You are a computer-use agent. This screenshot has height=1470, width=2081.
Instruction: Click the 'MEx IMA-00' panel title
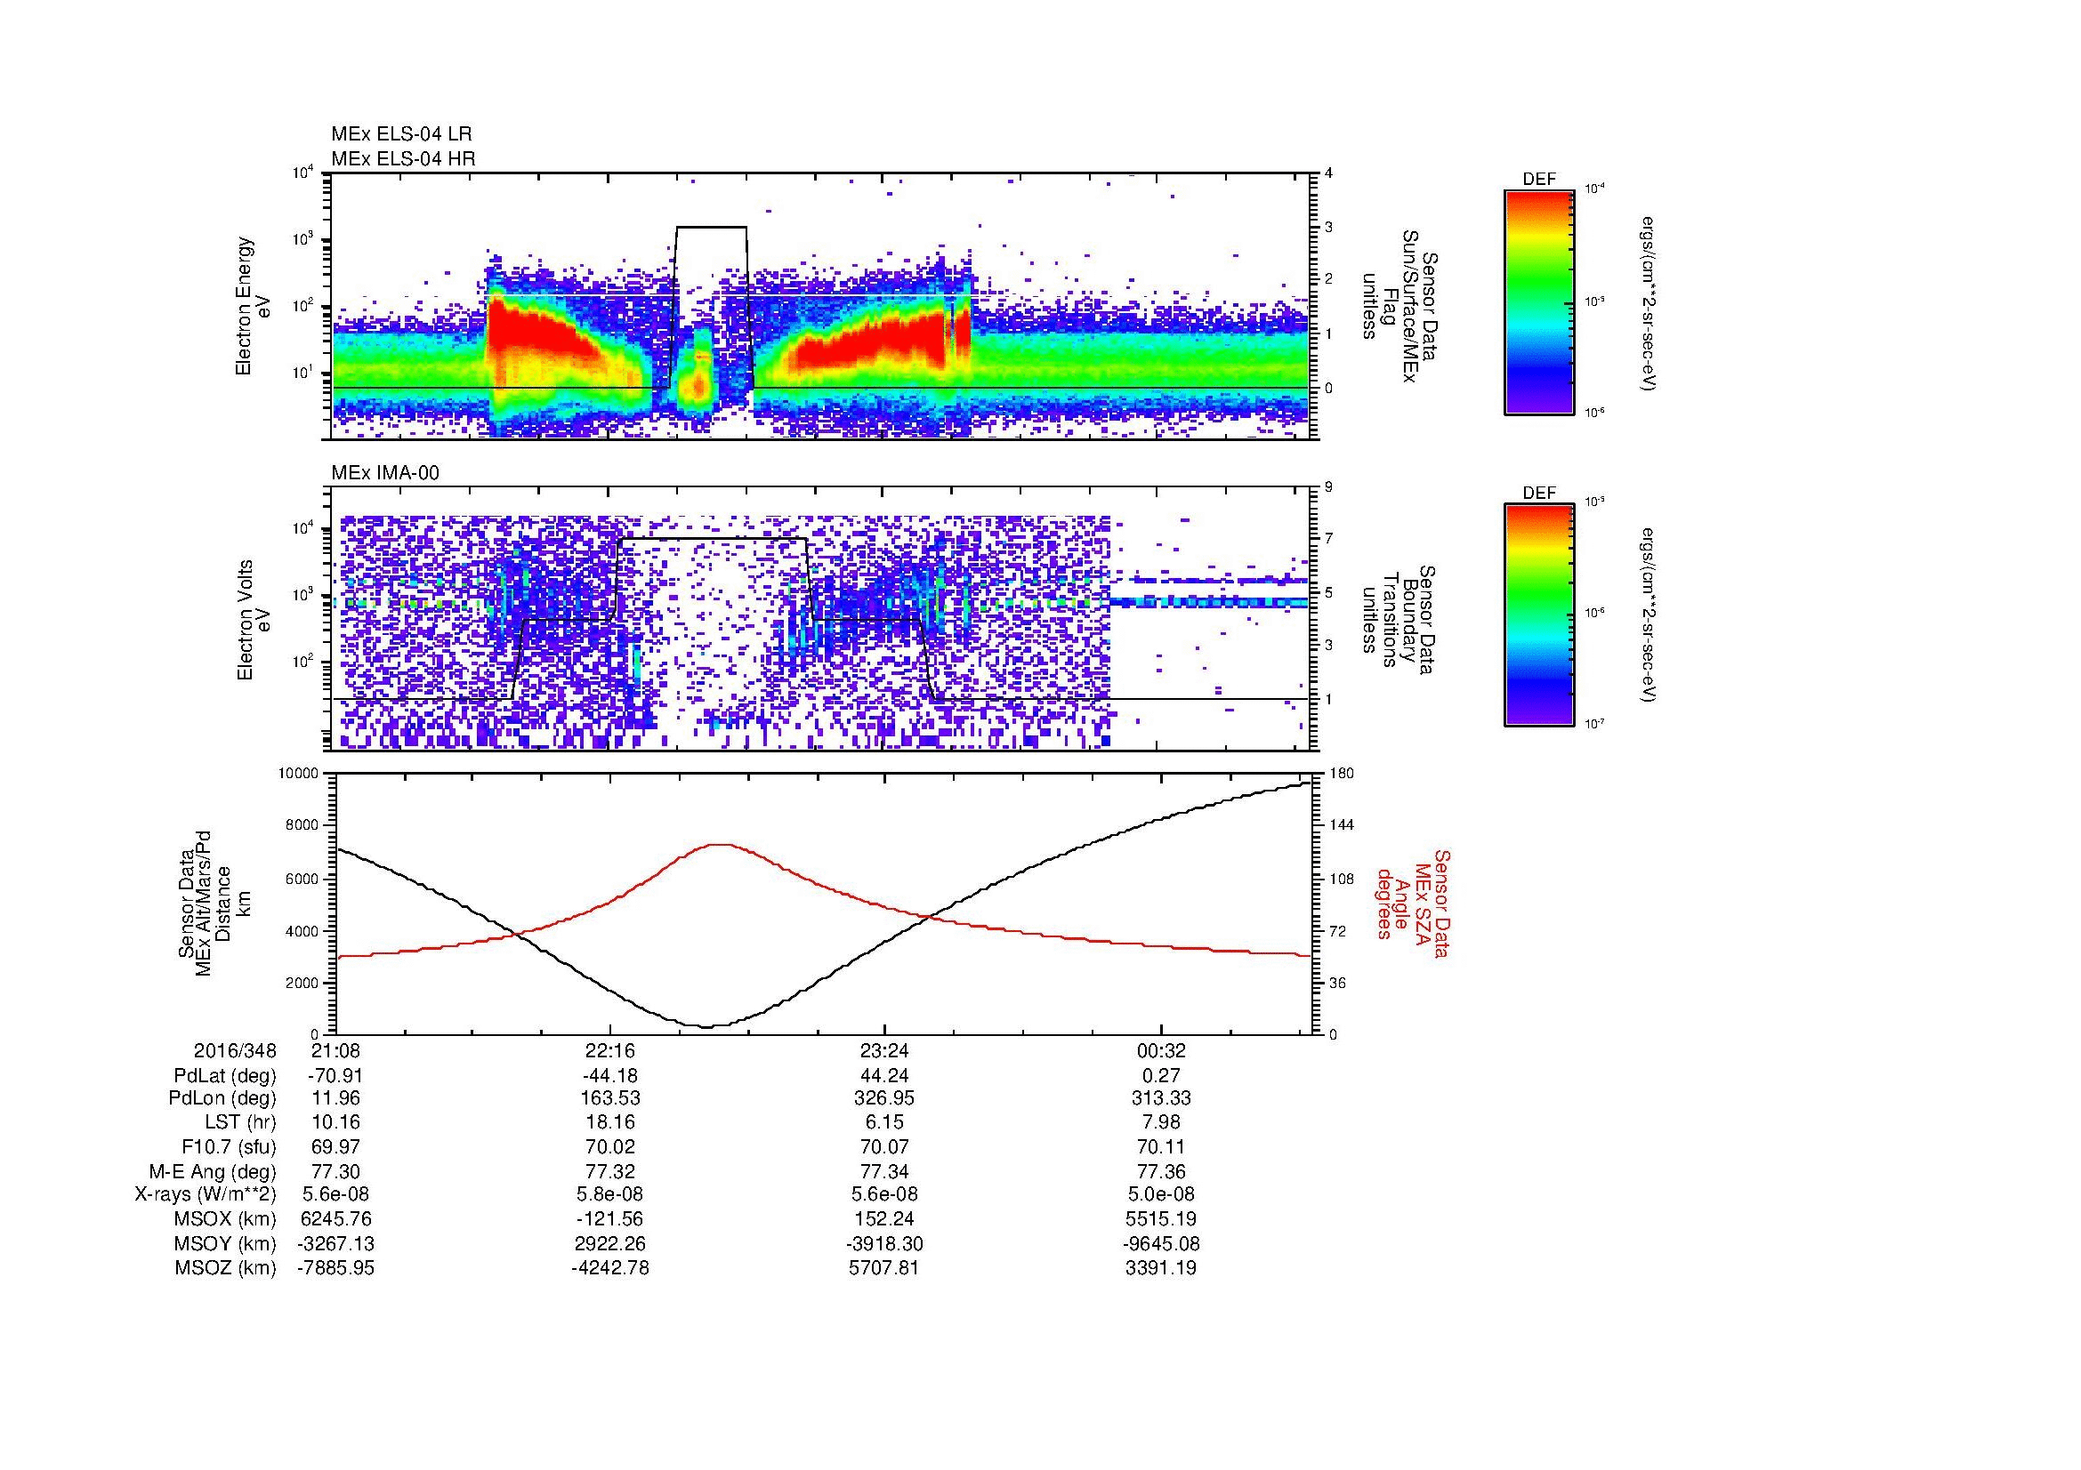385,473
